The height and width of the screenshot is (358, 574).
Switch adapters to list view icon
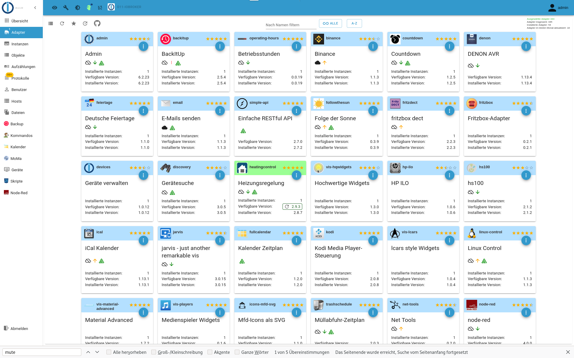(x=51, y=24)
